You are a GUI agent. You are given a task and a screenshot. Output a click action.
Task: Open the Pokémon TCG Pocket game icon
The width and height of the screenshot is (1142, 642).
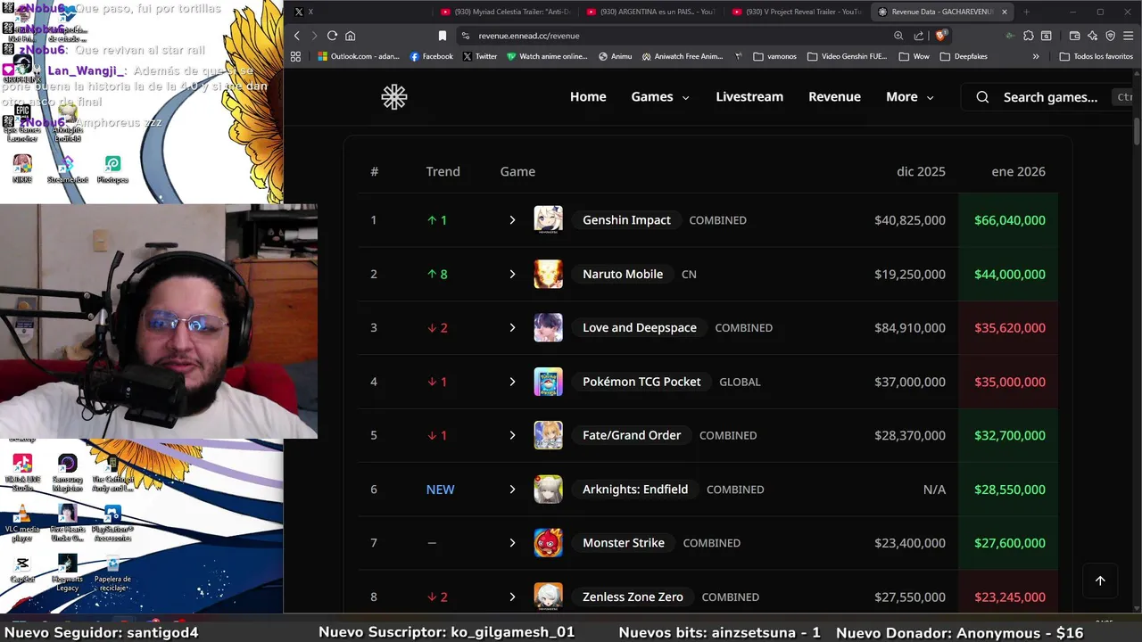[x=548, y=382]
